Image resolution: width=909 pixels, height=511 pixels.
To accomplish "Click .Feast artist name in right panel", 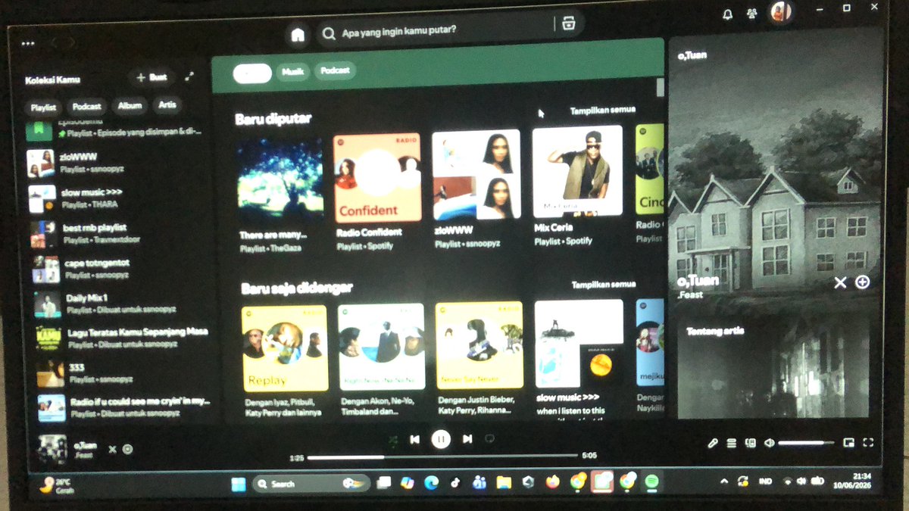I will coord(690,295).
